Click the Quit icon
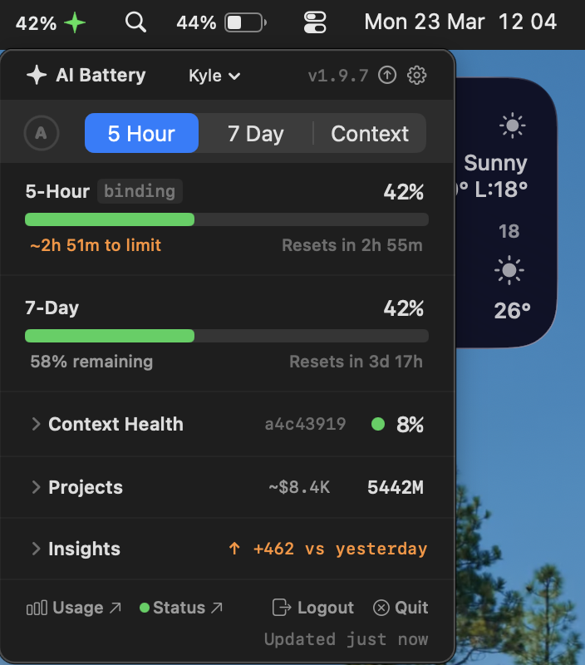The height and width of the screenshot is (665, 585). [x=381, y=608]
